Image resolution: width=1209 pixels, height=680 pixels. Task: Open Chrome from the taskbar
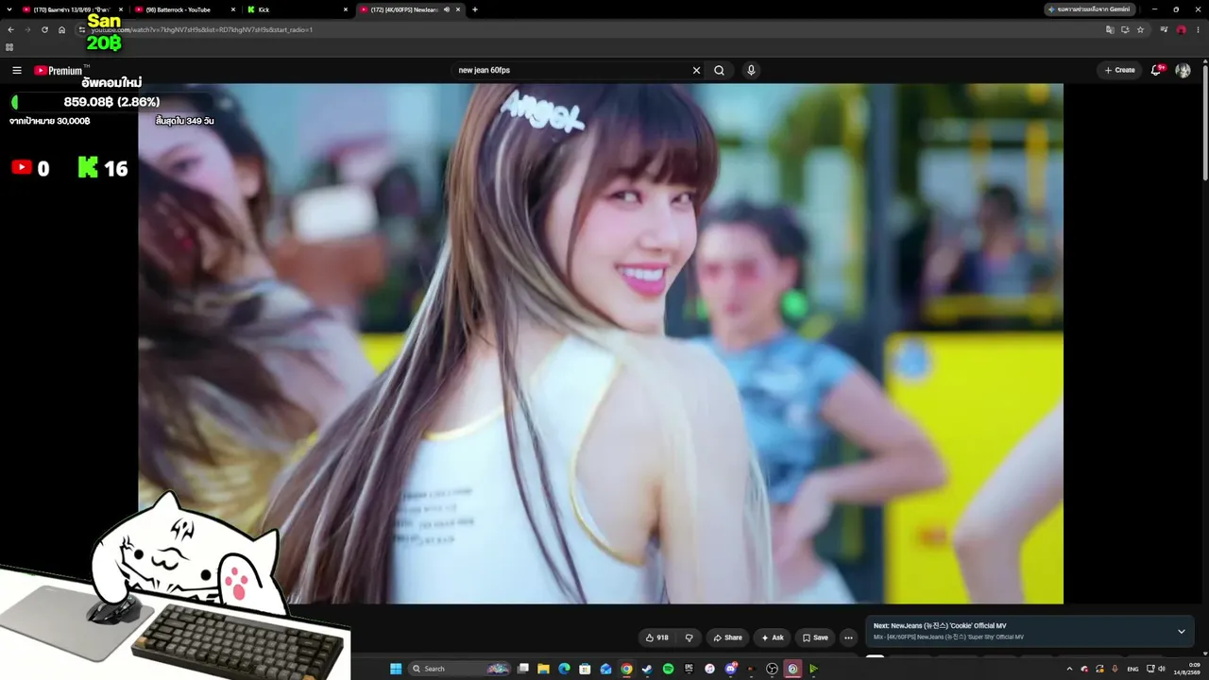tap(626, 669)
